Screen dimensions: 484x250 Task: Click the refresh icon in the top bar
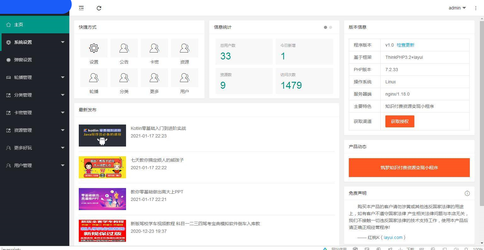(99, 8)
